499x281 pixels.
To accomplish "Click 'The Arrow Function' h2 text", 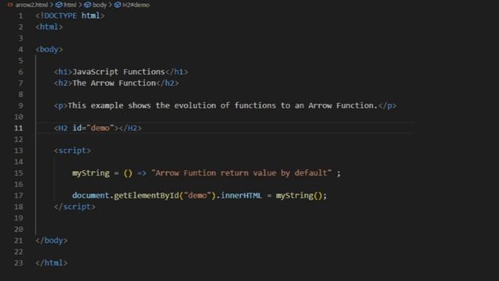I will point(115,84).
